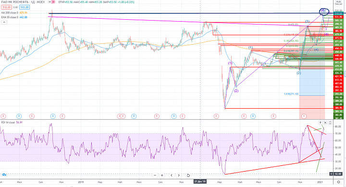Select the blue (1) wave label drawing
This screenshot has width=346, height=187.
coord(251,48)
